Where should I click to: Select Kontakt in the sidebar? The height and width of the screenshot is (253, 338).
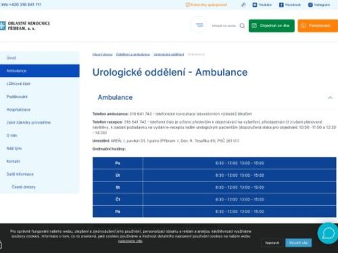pyautogui.click(x=40, y=161)
